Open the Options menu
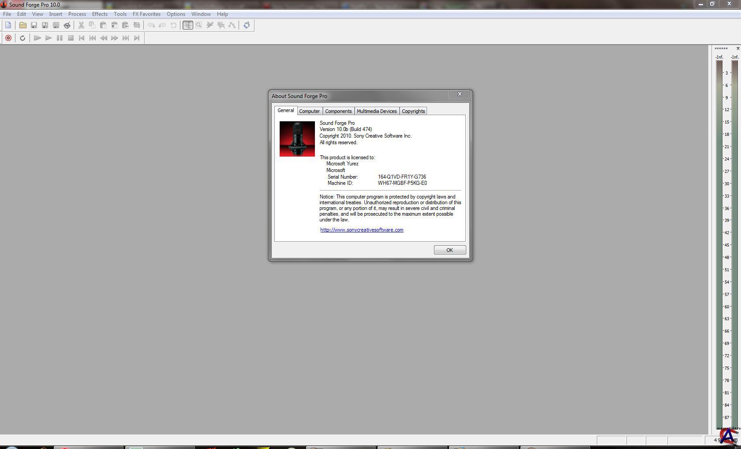741x449 pixels. coord(176,14)
